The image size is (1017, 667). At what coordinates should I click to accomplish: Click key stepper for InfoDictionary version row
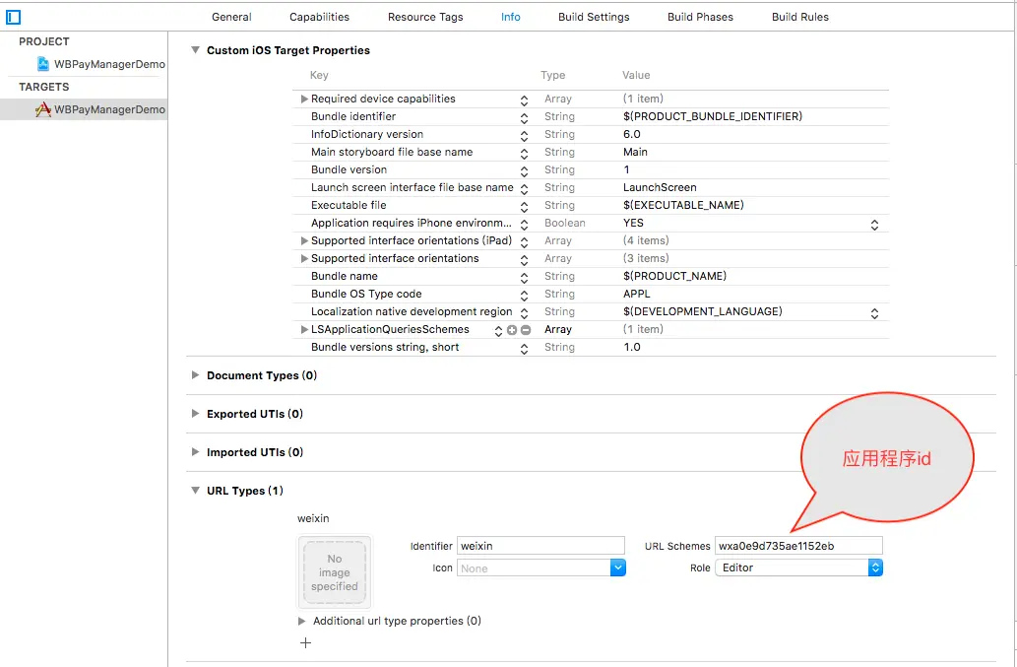coord(524,136)
